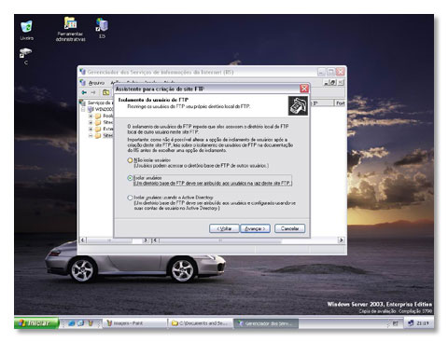The image size is (448, 343).
Task: Click the IIS menu bar system icon
Action: [83, 83]
